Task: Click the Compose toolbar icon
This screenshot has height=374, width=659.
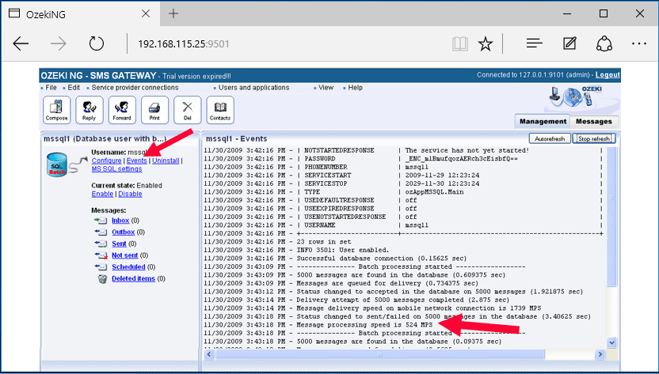Action: coord(56,109)
